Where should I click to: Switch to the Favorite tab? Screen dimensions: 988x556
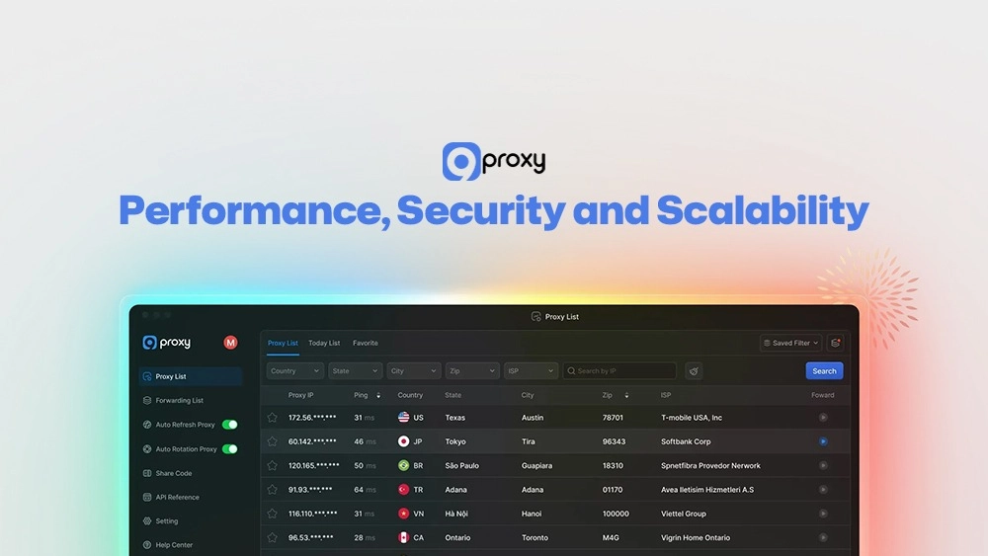pos(366,343)
